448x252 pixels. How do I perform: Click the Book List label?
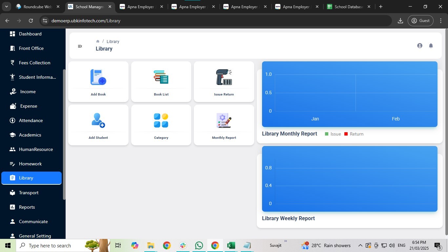(161, 94)
